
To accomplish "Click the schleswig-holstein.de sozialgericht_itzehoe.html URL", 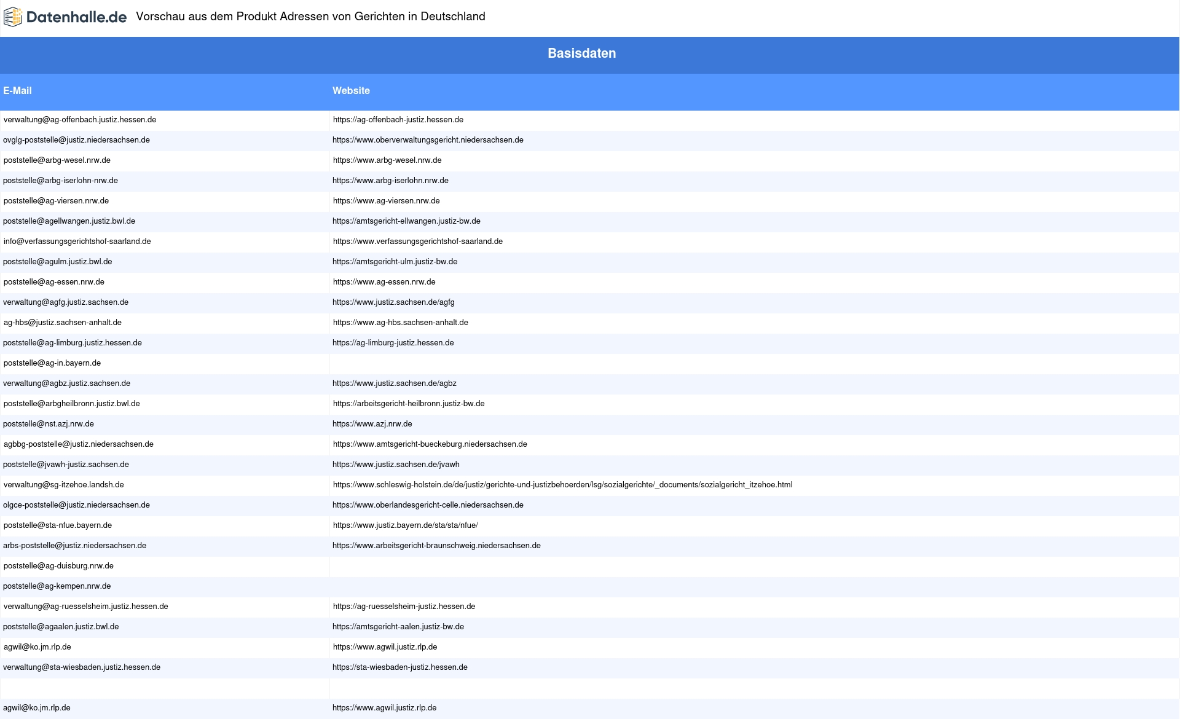I will tap(563, 485).
